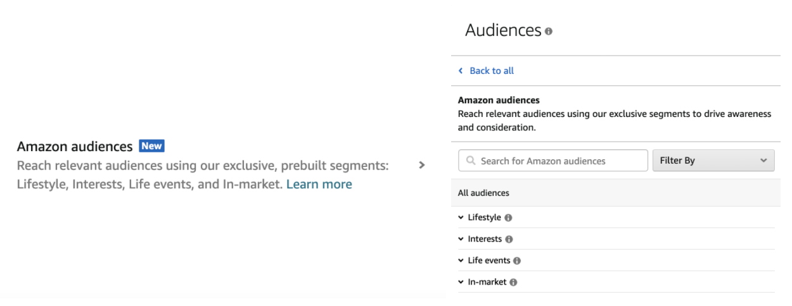Follow the Learn more link
This screenshot has width=792, height=306.
coord(319,184)
